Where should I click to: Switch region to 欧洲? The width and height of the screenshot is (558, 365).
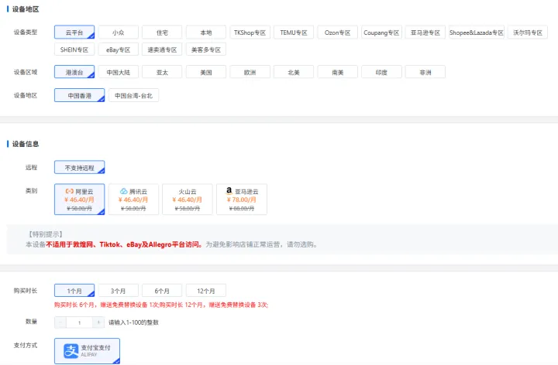pos(250,72)
